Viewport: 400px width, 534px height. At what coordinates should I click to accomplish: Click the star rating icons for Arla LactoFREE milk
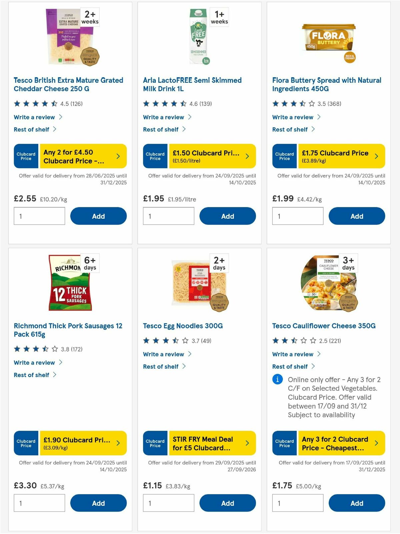point(165,103)
